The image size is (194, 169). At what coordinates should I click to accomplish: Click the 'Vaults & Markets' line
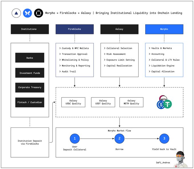160,48
